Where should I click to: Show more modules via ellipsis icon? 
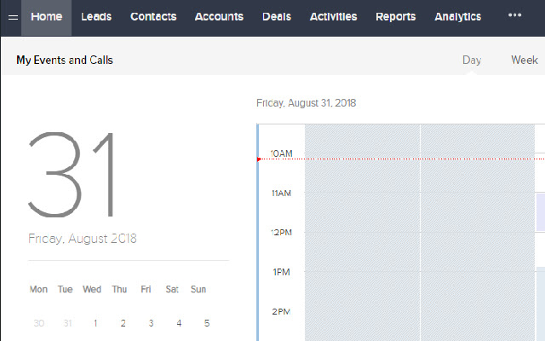tap(514, 16)
